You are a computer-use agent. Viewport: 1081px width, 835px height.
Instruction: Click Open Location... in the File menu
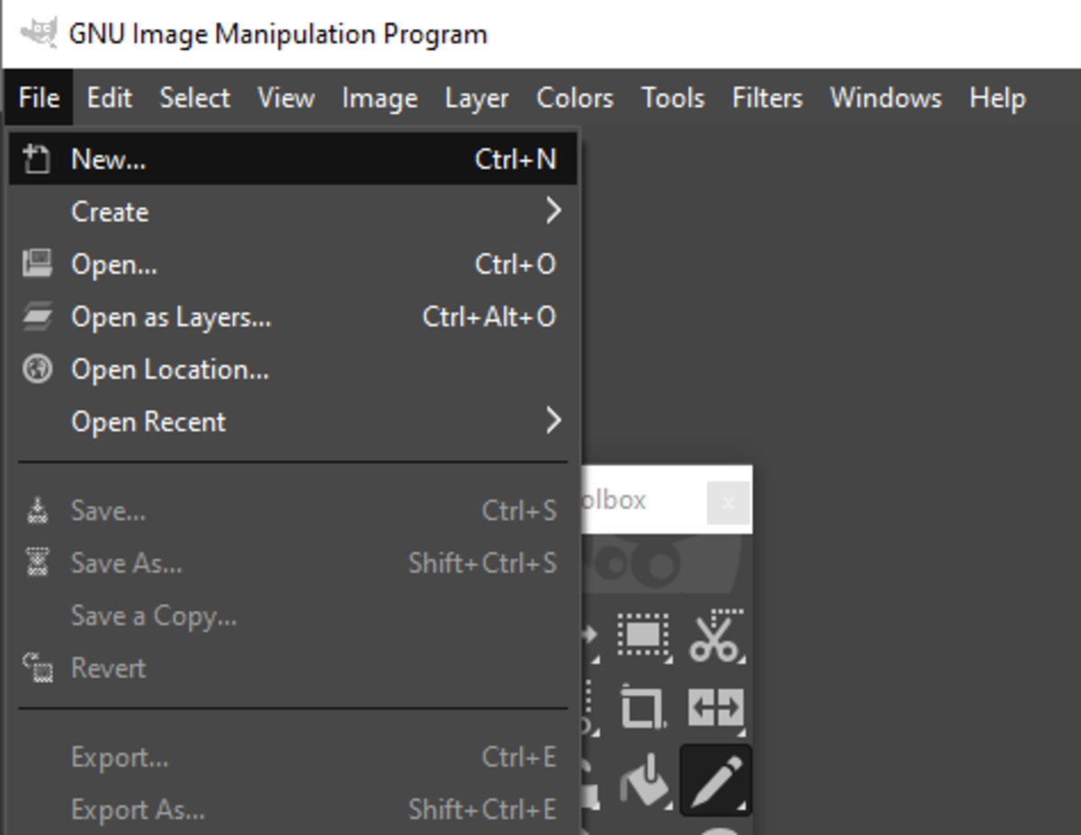[x=171, y=368]
